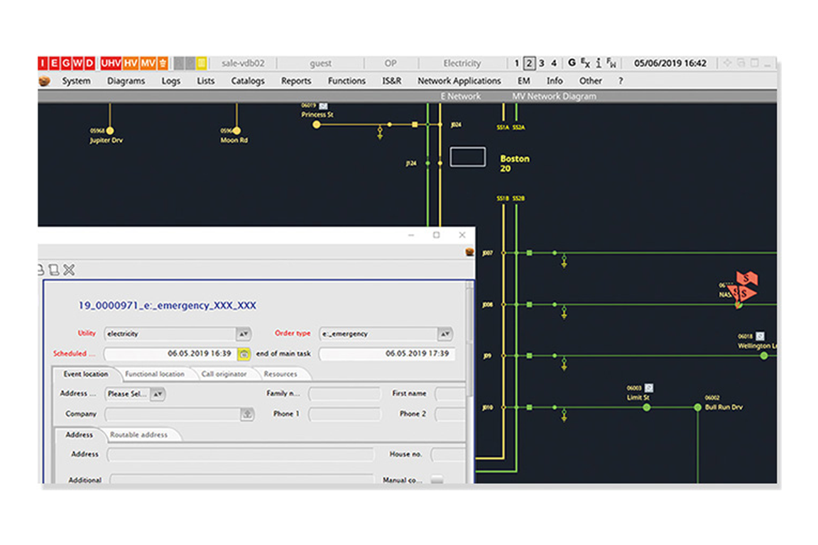Click the G icon in top toolbar
Screen dimensions: 818x545
(x=572, y=62)
